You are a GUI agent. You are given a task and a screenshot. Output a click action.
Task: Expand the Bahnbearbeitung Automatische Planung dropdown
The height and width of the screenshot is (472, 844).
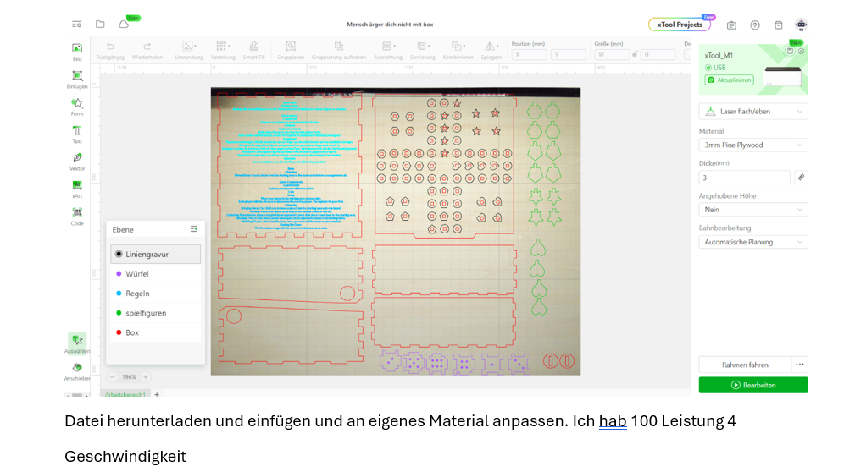coord(752,242)
